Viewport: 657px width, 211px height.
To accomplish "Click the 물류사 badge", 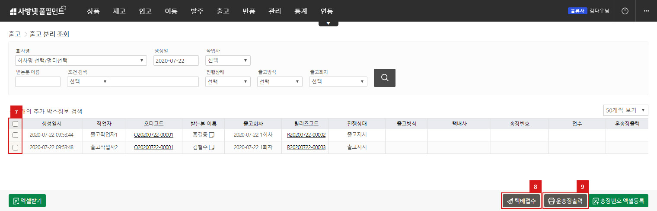I will [578, 11].
